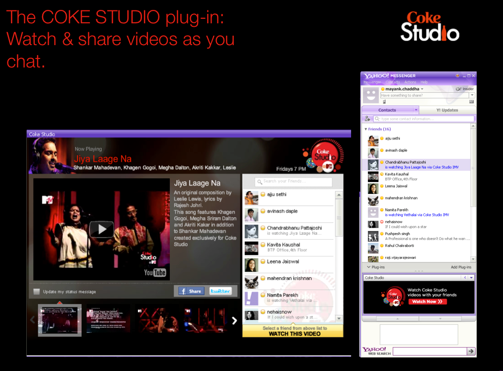This screenshot has height=371, width=503.
Task: Open Help menu in Yahoo Messenger
Action: (424, 82)
